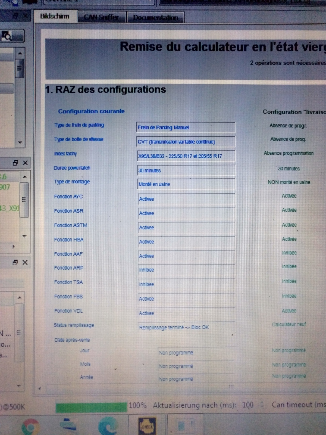The width and height of the screenshot is (326, 435).
Task: Click the Index tachy value field
Action: coord(186,156)
